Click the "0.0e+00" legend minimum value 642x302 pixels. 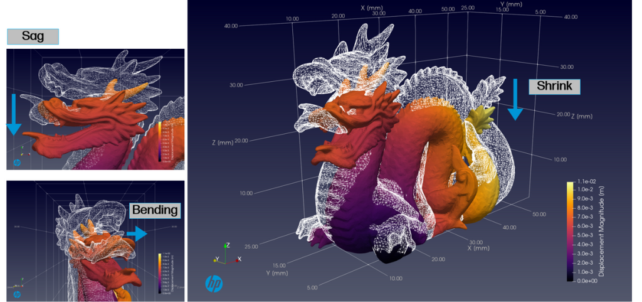coord(587,281)
